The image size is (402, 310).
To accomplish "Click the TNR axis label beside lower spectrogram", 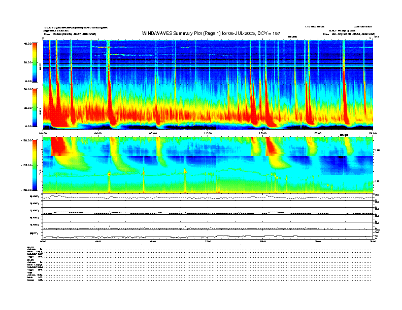I will coord(40,173).
